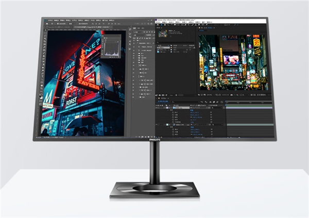This screenshot has height=218, width=309.
Task: Click the lavender color label of first layer
Action: point(167,108)
